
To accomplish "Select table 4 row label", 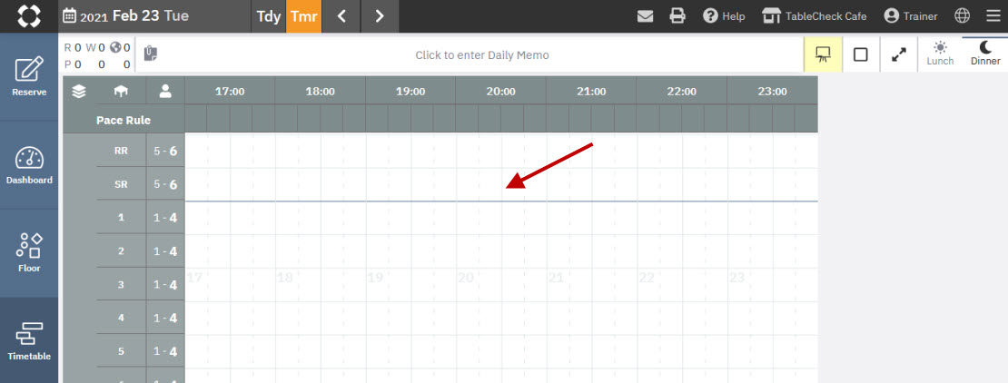I will click(121, 318).
